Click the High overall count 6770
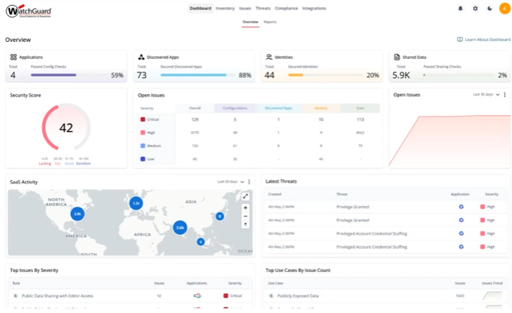The height and width of the screenshot is (313, 512). pos(195,133)
